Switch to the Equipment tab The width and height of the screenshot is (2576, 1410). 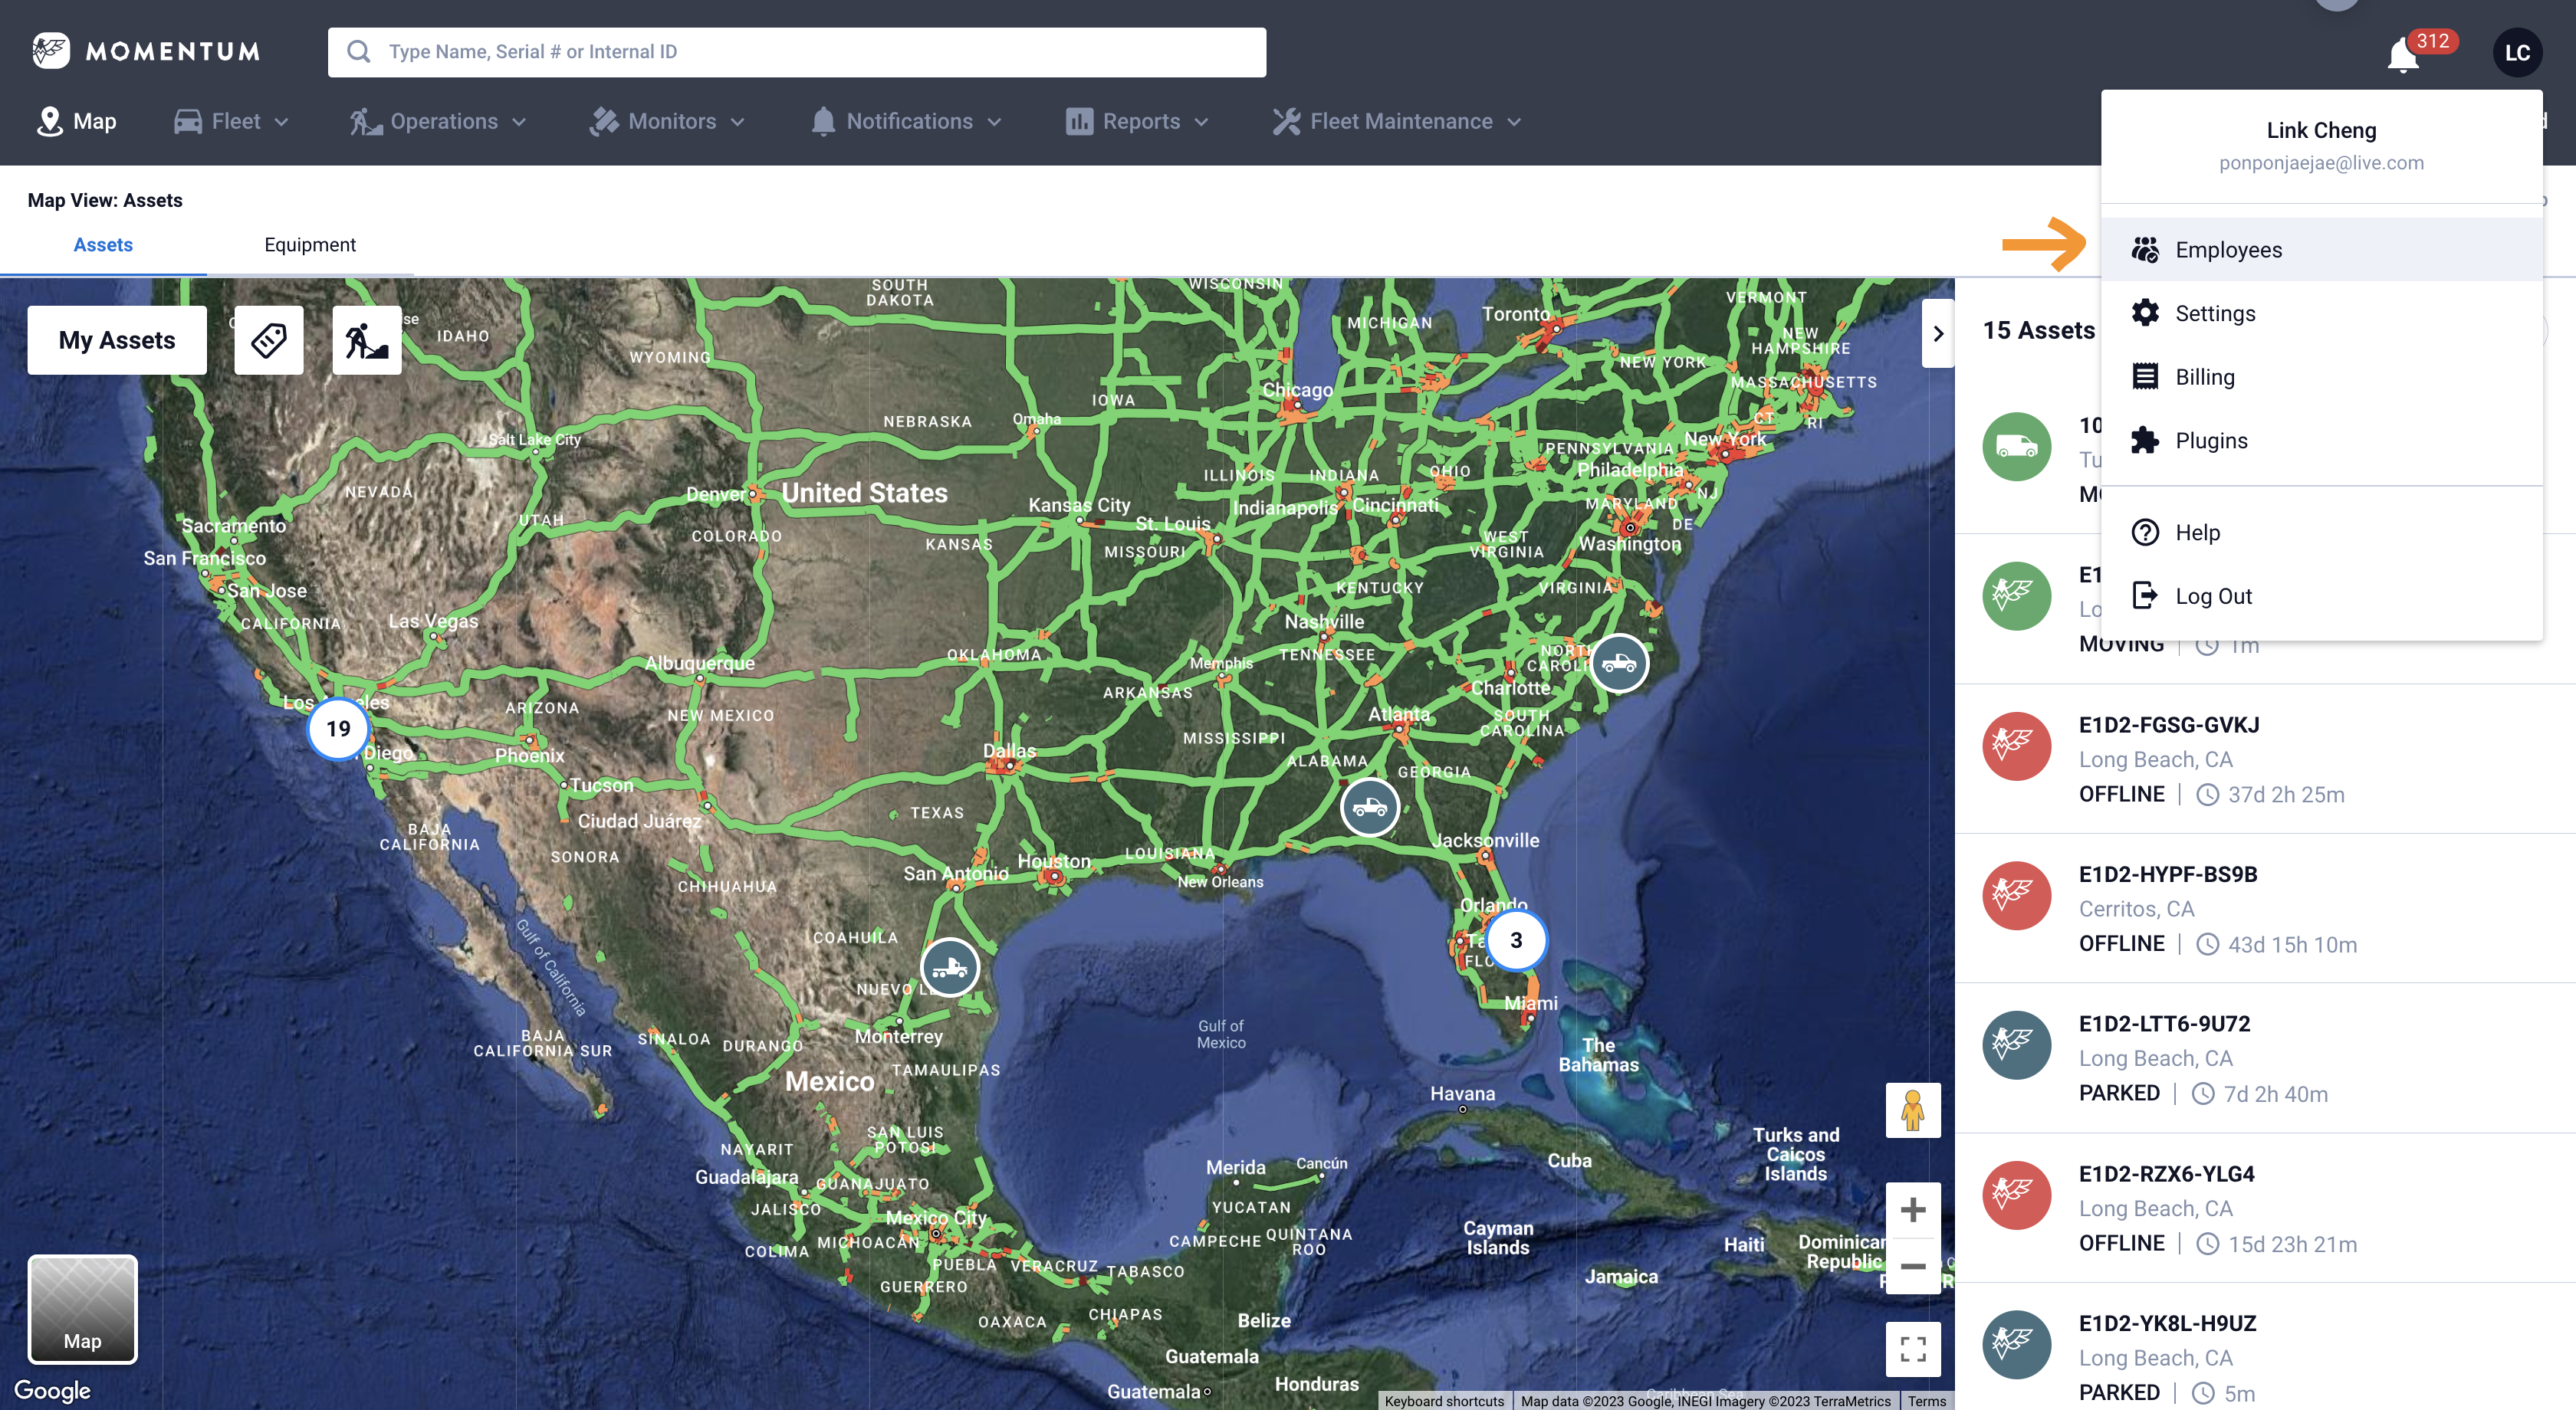coord(310,244)
